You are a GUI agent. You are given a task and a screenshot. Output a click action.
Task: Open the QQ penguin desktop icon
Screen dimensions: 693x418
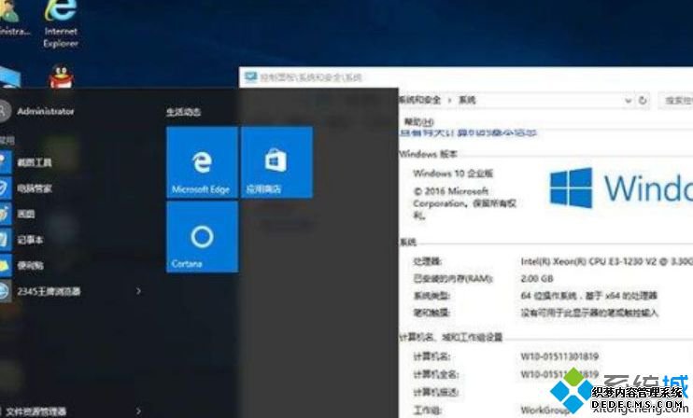pyautogui.click(x=61, y=77)
